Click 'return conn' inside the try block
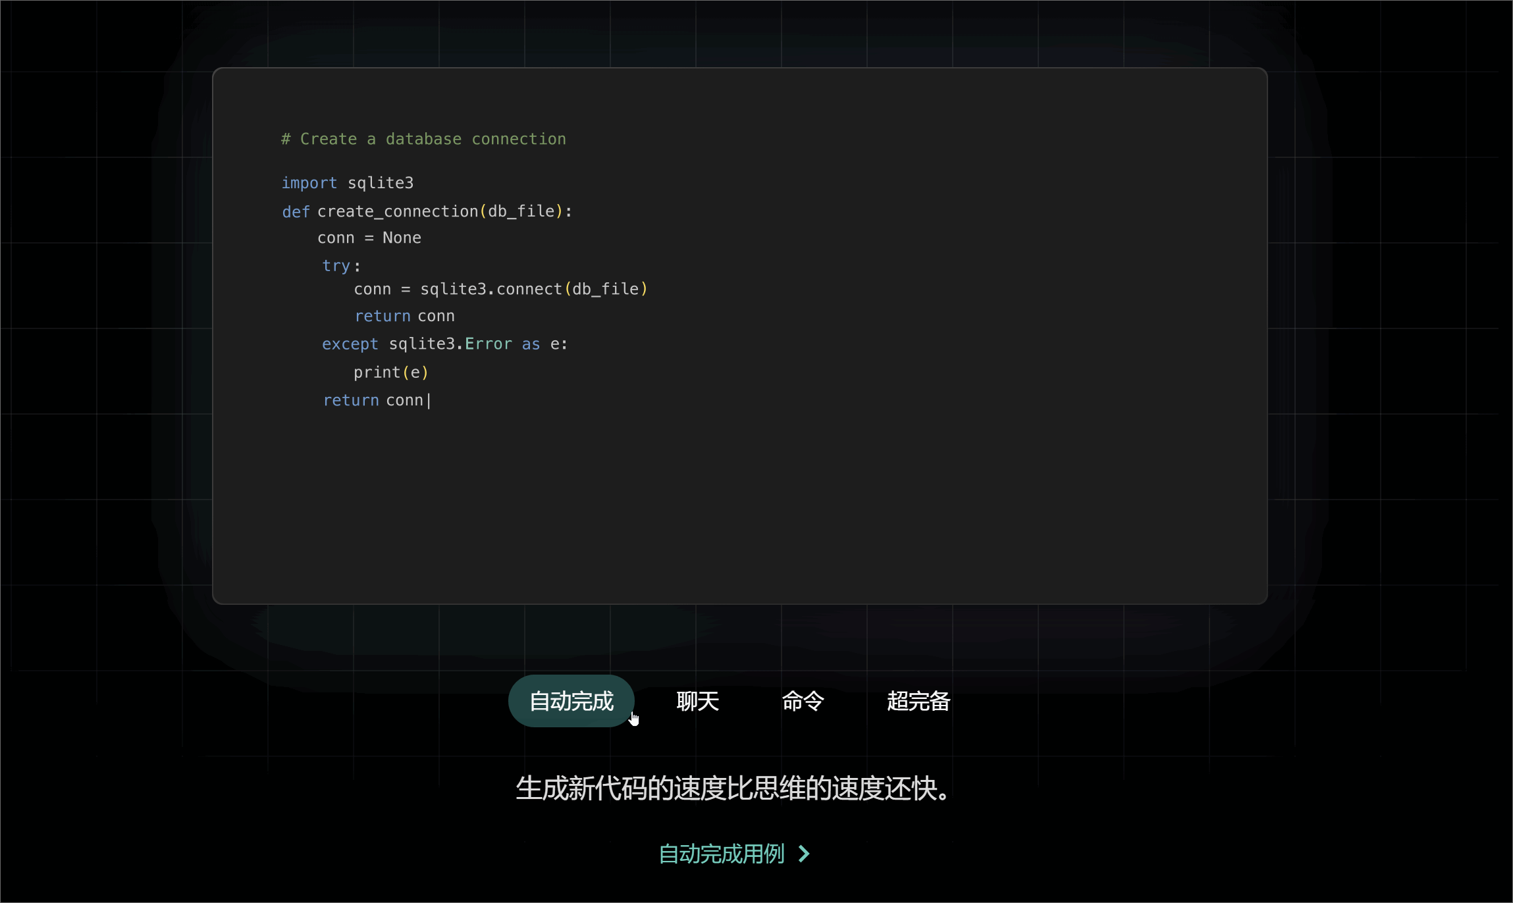 (404, 317)
